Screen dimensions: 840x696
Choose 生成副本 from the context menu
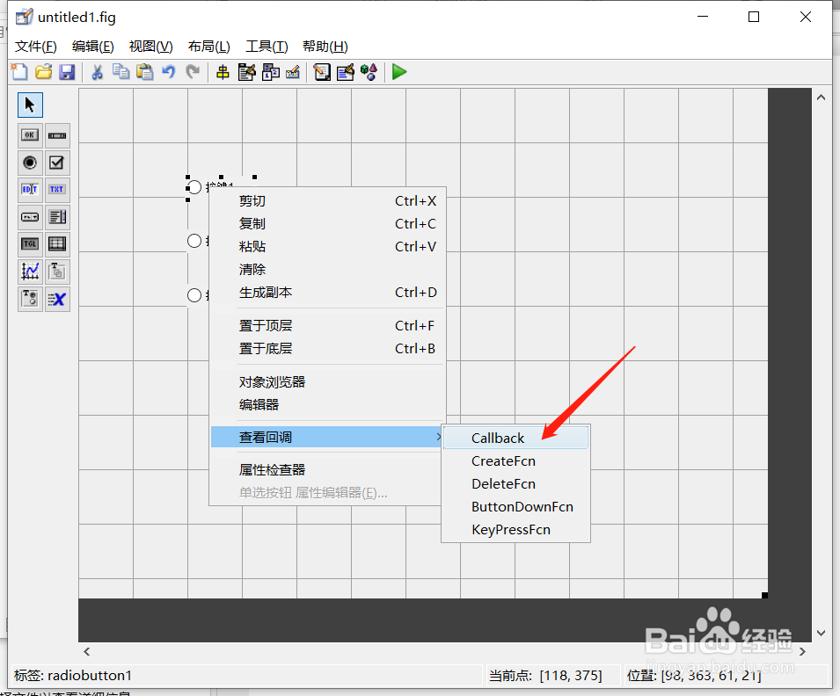coord(328,293)
